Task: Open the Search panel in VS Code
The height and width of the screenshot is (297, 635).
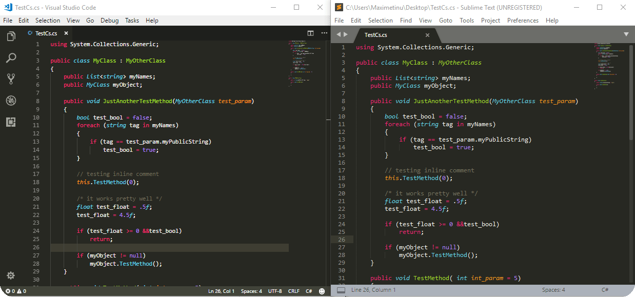Action: pos(11,58)
